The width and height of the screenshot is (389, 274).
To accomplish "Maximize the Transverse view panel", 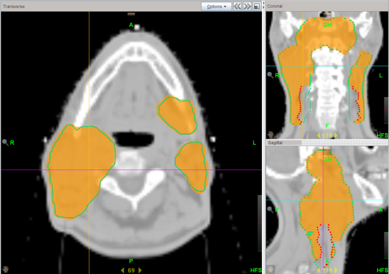I will click(257, 6).
